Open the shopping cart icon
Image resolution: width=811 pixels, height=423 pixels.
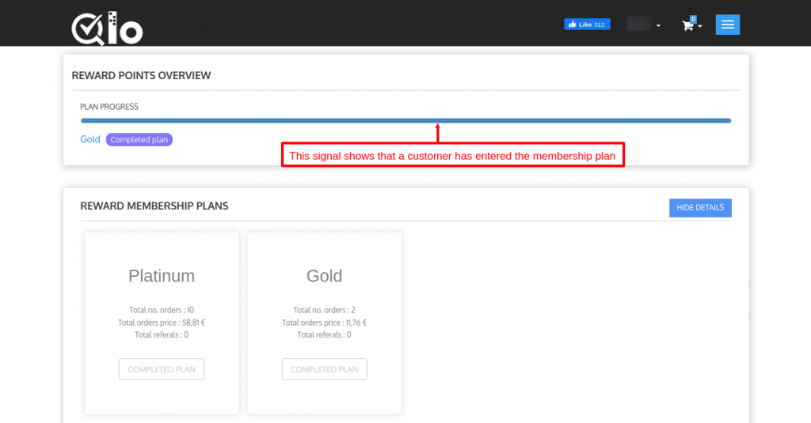coord(687,26)
